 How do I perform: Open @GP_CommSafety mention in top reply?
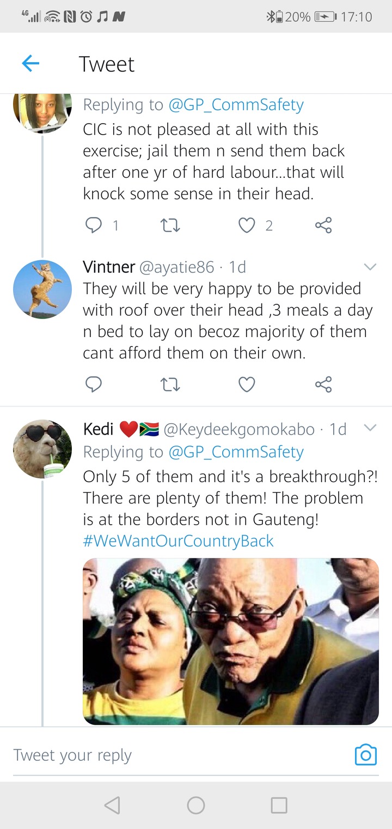coord(236,104)
